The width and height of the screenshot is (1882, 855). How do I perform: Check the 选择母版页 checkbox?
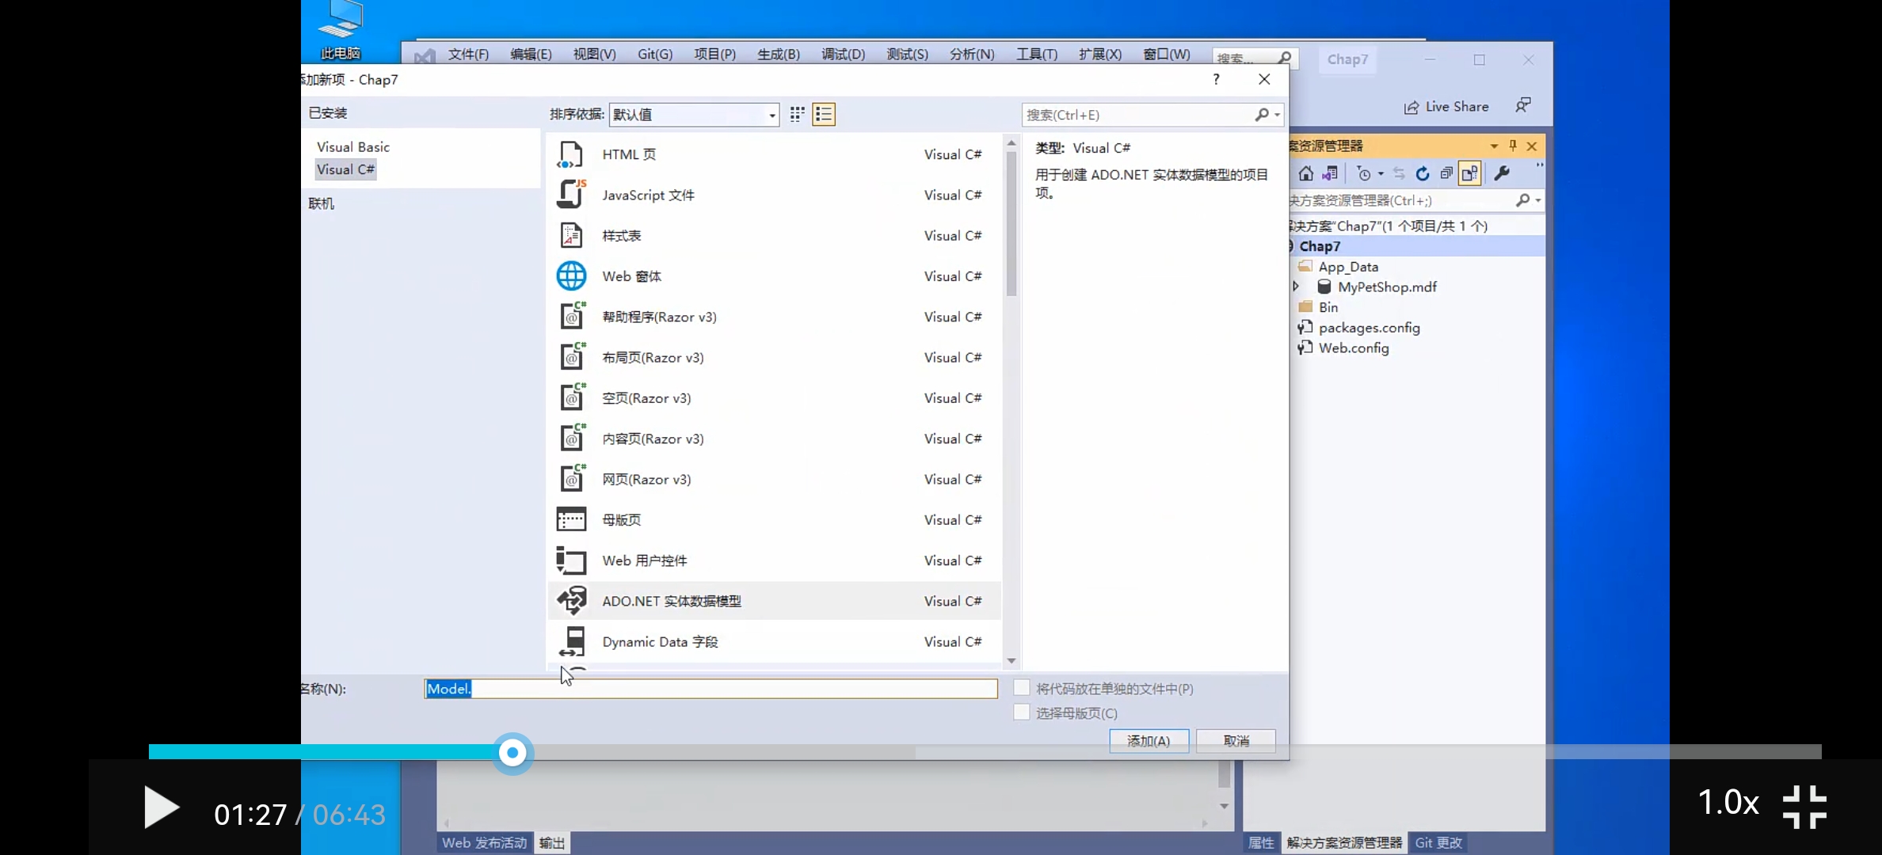(1022, 712)
